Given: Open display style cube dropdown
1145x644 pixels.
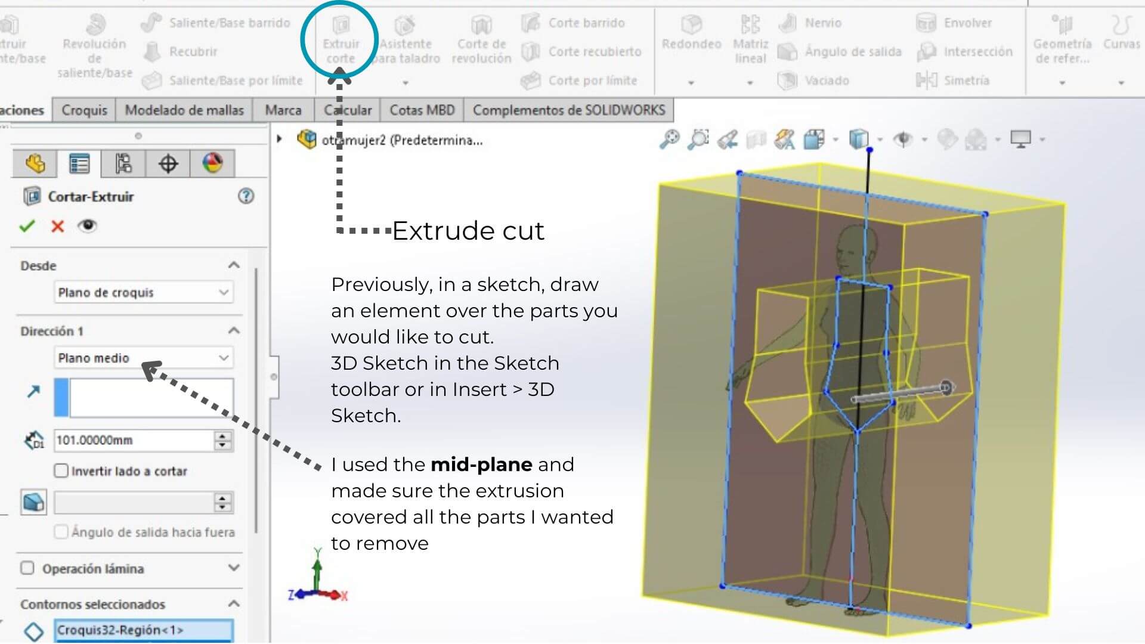Looking at the screenshot, I should coord(880,140).
